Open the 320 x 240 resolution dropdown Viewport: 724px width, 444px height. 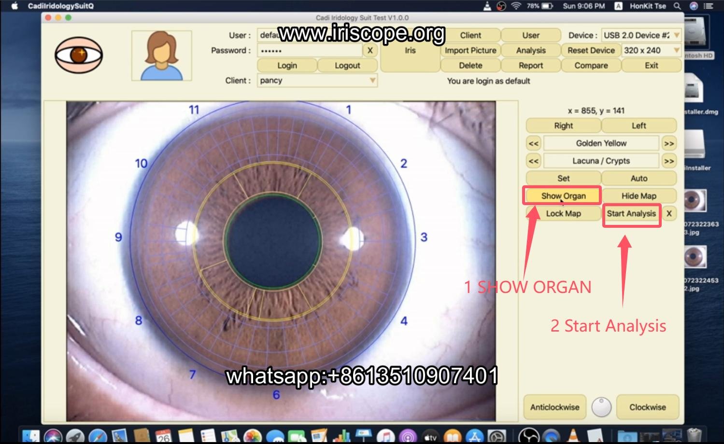click(x=652, y=50)
